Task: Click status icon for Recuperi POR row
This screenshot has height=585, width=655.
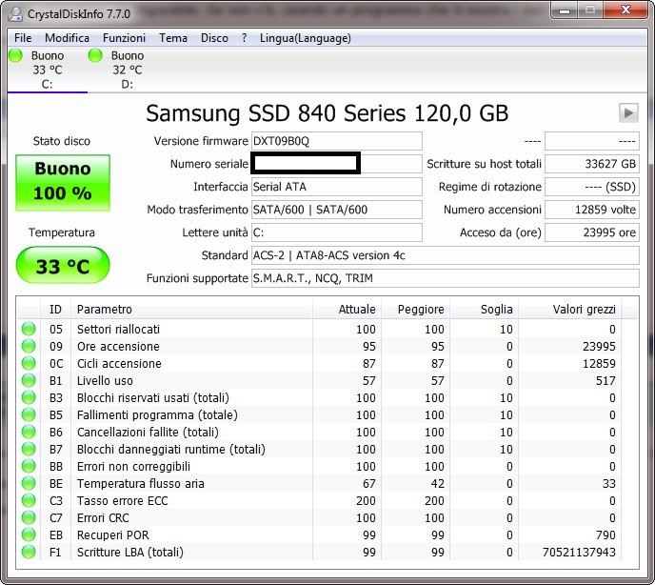Action: click(29, 535)
